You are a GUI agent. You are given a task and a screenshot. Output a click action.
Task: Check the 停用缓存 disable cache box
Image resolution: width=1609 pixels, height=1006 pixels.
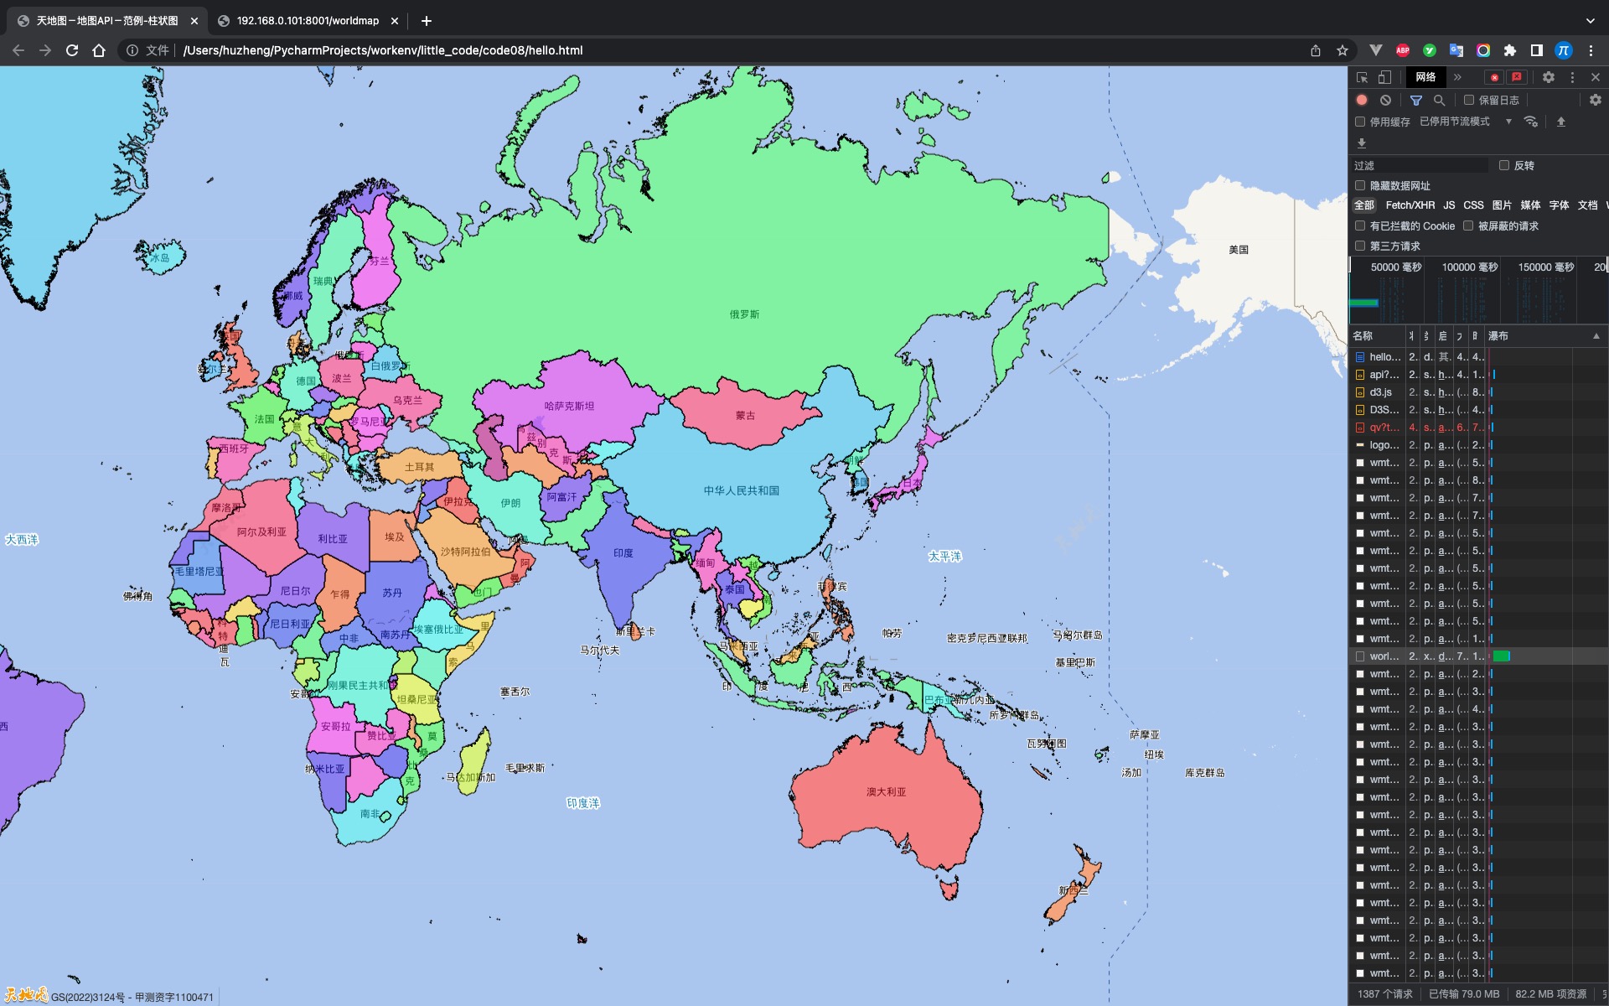pyautogui.click(x=1360, y=122)
